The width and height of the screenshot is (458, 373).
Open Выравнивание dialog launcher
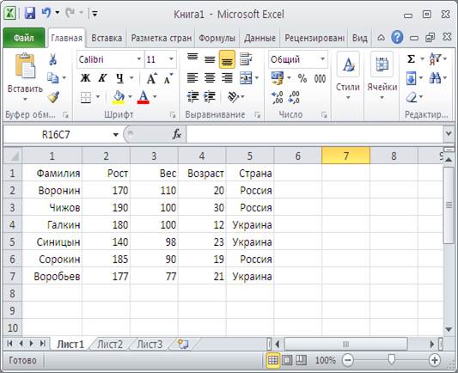point(257,115)
